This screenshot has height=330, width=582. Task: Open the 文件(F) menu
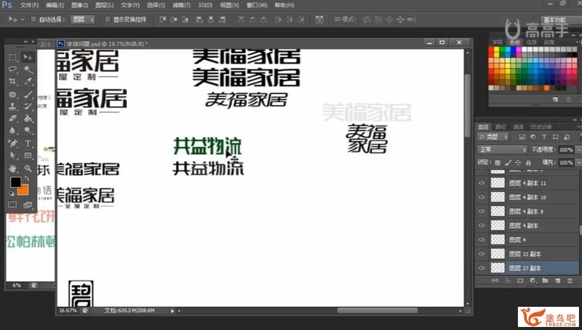[x=30, y=5]
